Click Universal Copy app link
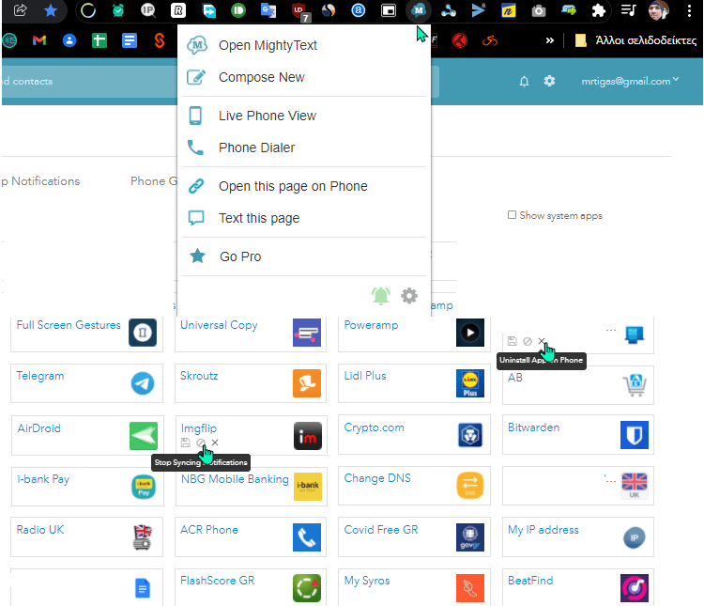 219,325
